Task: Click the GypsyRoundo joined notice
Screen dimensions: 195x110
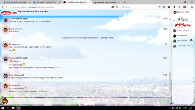Action: tap(88, 38)
